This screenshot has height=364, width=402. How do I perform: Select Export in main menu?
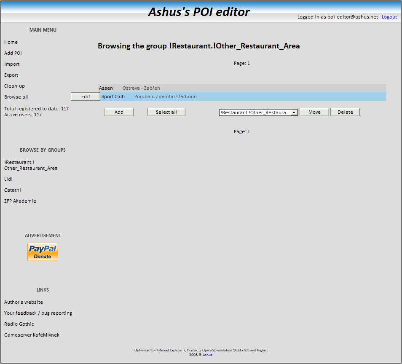(x=11, y=75)
